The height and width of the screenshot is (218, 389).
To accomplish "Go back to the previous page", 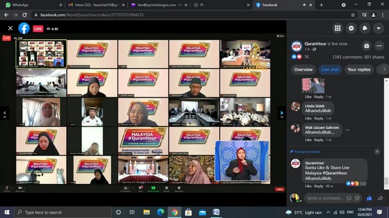I will pyautogui.click(x=6, y=15).
